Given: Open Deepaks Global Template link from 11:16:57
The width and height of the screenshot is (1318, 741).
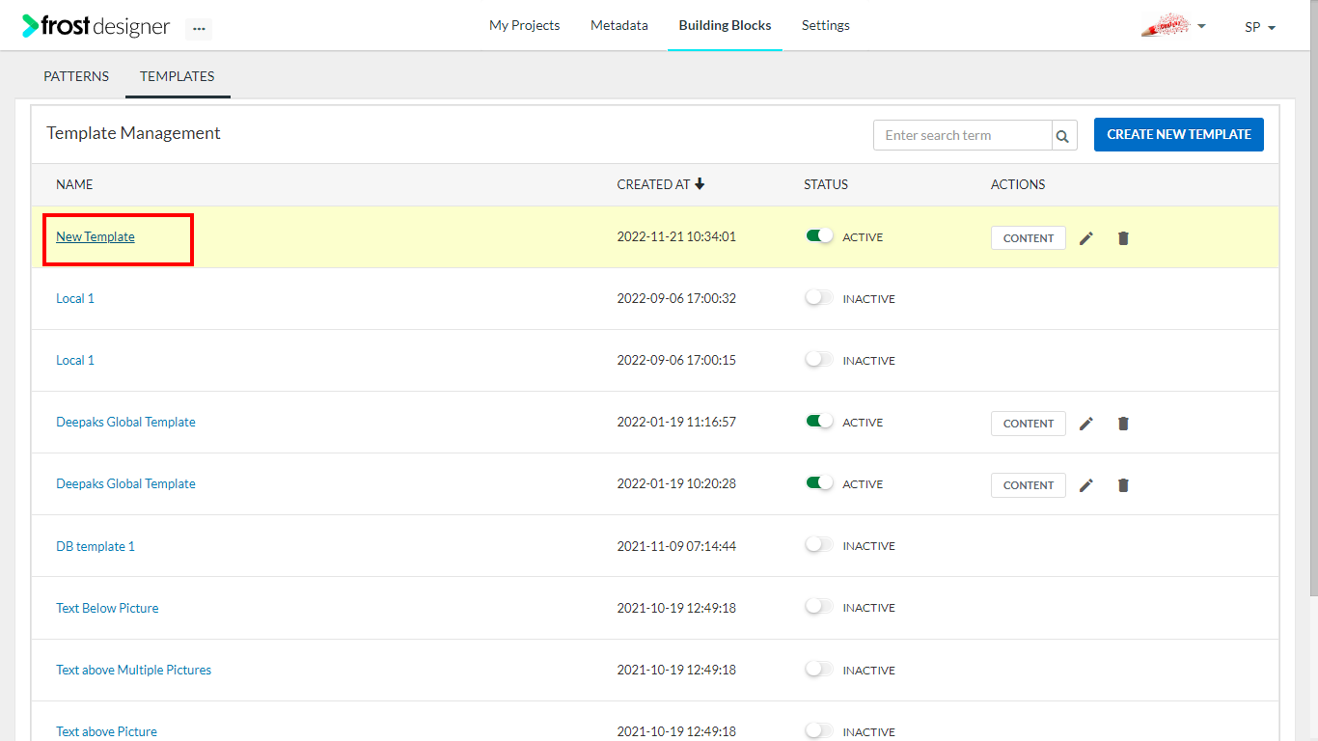Looking at the screenshot, I should click(x=125, y=422).
